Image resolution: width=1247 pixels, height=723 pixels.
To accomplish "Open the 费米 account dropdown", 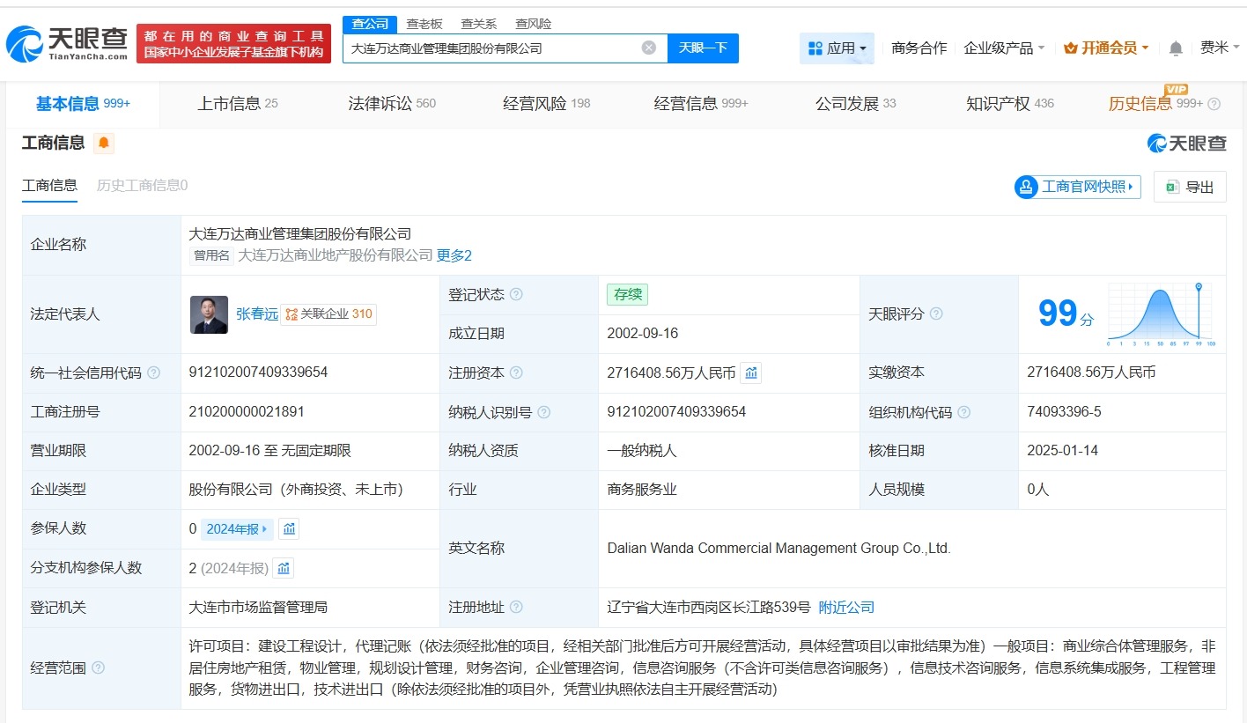I will pos(1220,48).
